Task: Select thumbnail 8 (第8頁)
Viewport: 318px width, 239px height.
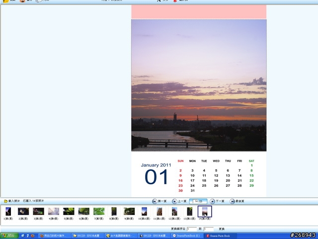Action: pos(114,212)
